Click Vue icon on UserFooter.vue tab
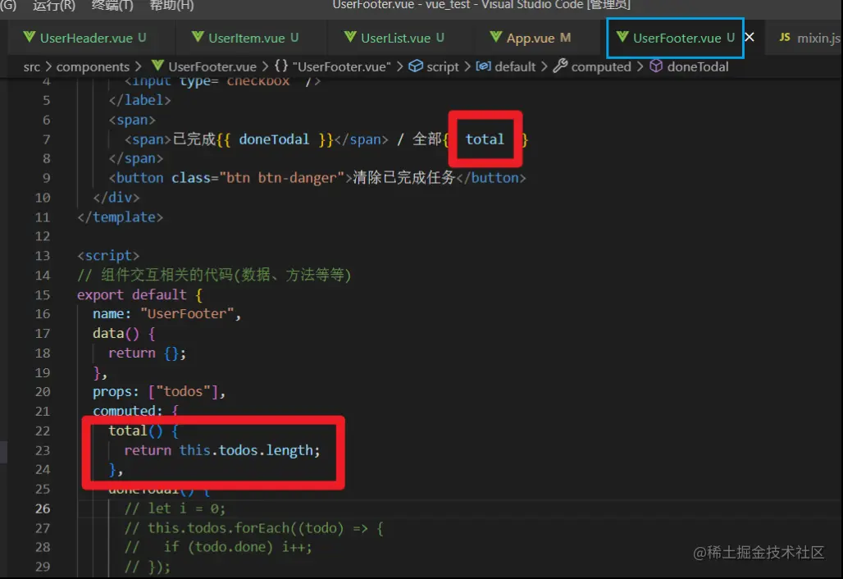The height and width of the screenshot is (579, 843). coord(622,37)
